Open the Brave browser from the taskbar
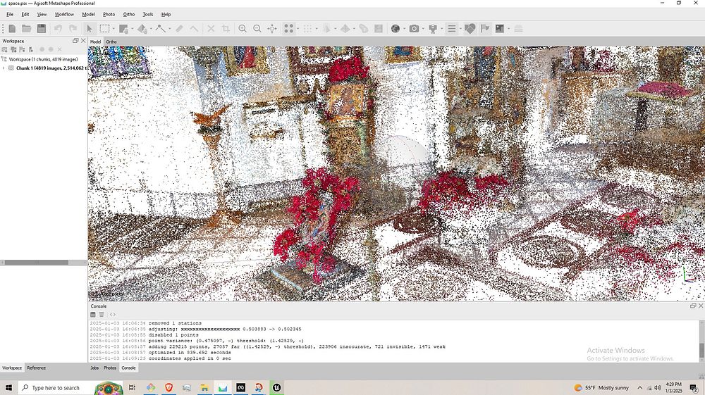705x395 pixels. pyautogui.click(x=169, y=387)
